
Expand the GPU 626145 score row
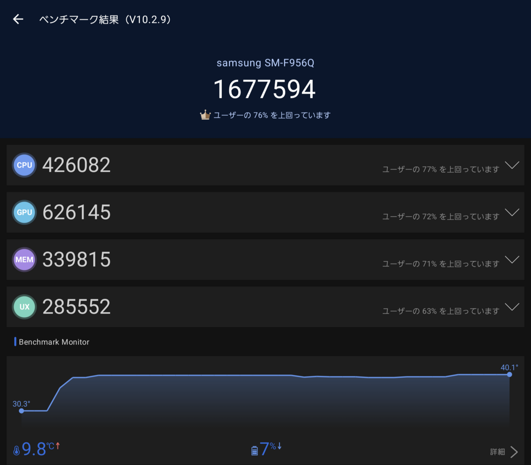265,213
